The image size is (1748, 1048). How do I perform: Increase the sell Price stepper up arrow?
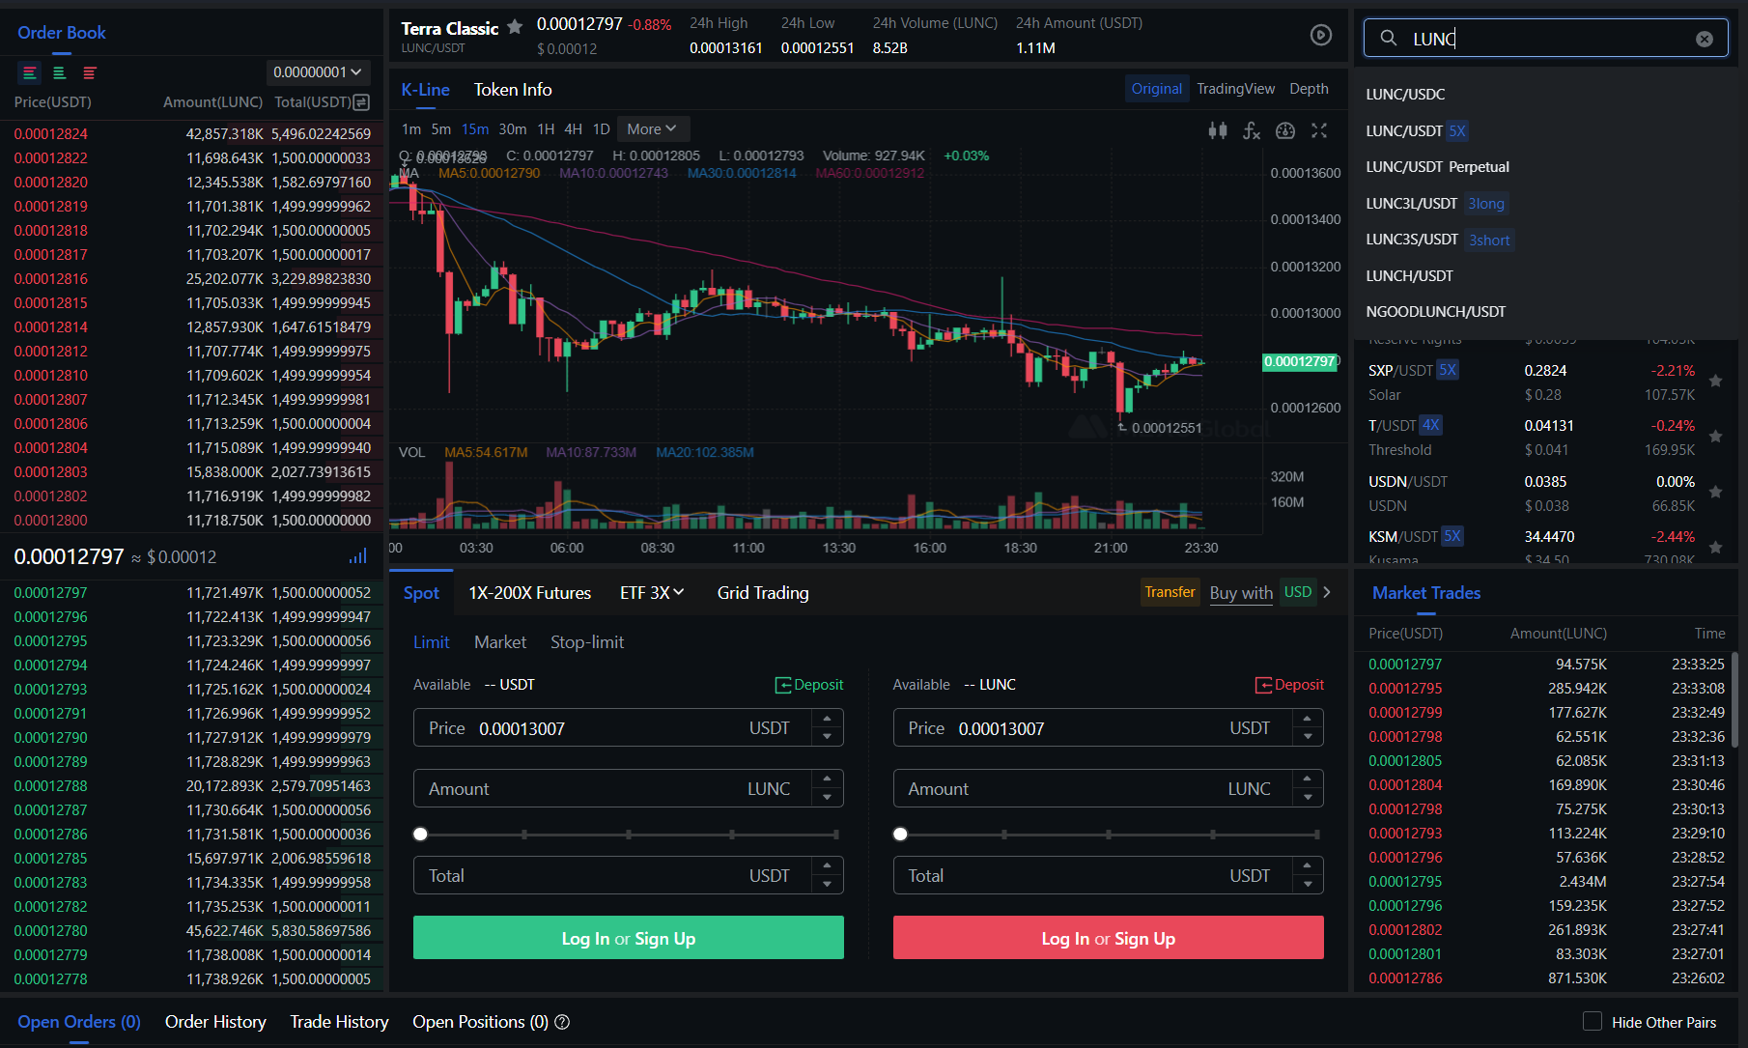[1308, 719]
